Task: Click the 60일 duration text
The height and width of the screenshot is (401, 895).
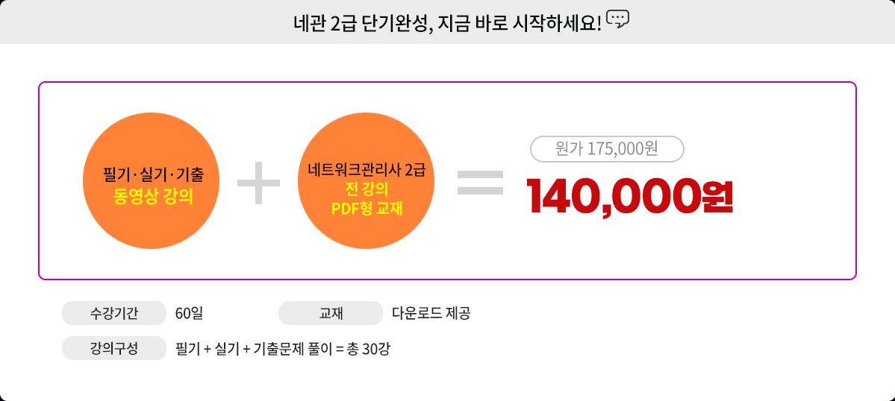Action: [x=189, y=313]
